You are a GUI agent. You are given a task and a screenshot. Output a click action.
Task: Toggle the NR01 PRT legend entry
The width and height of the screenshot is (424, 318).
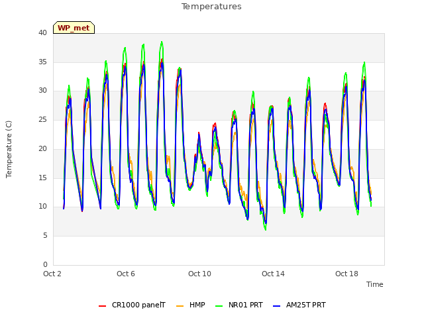pos(239,305)
